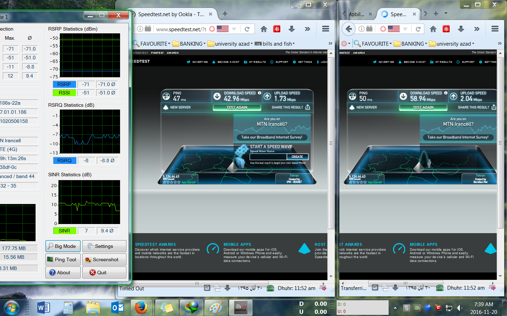Open Word from the taskbar

(44, 308)
